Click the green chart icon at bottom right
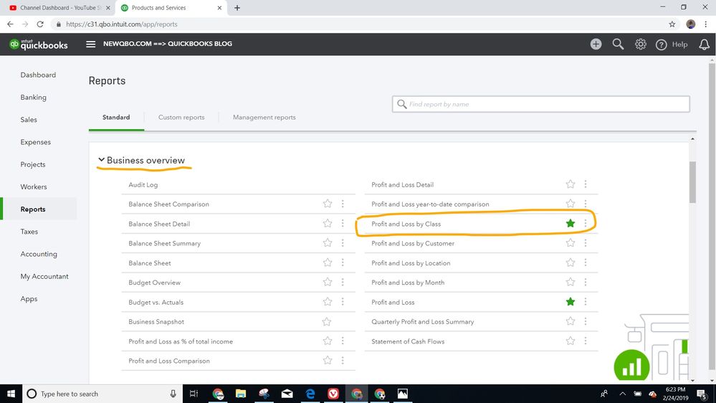The width and height of the screenshot is (716, 403). tap(631, 367)
